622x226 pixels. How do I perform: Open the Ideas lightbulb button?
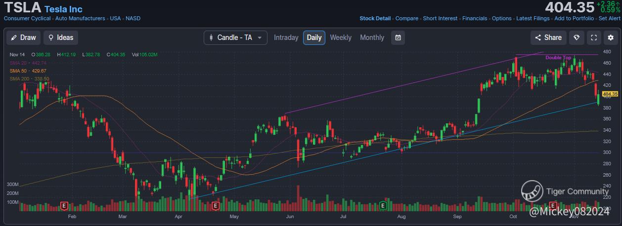pos(61,38)
